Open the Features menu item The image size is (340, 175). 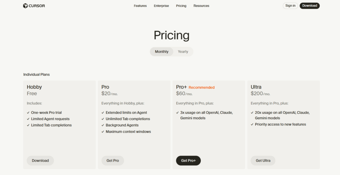pos(140,6)
